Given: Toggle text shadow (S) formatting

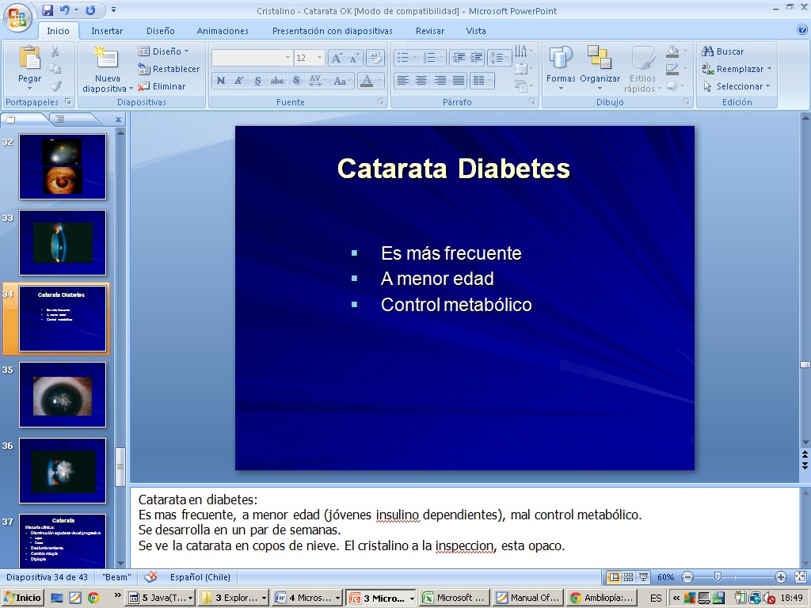Looking at the screenshot, I should click(x=296, y=81).
